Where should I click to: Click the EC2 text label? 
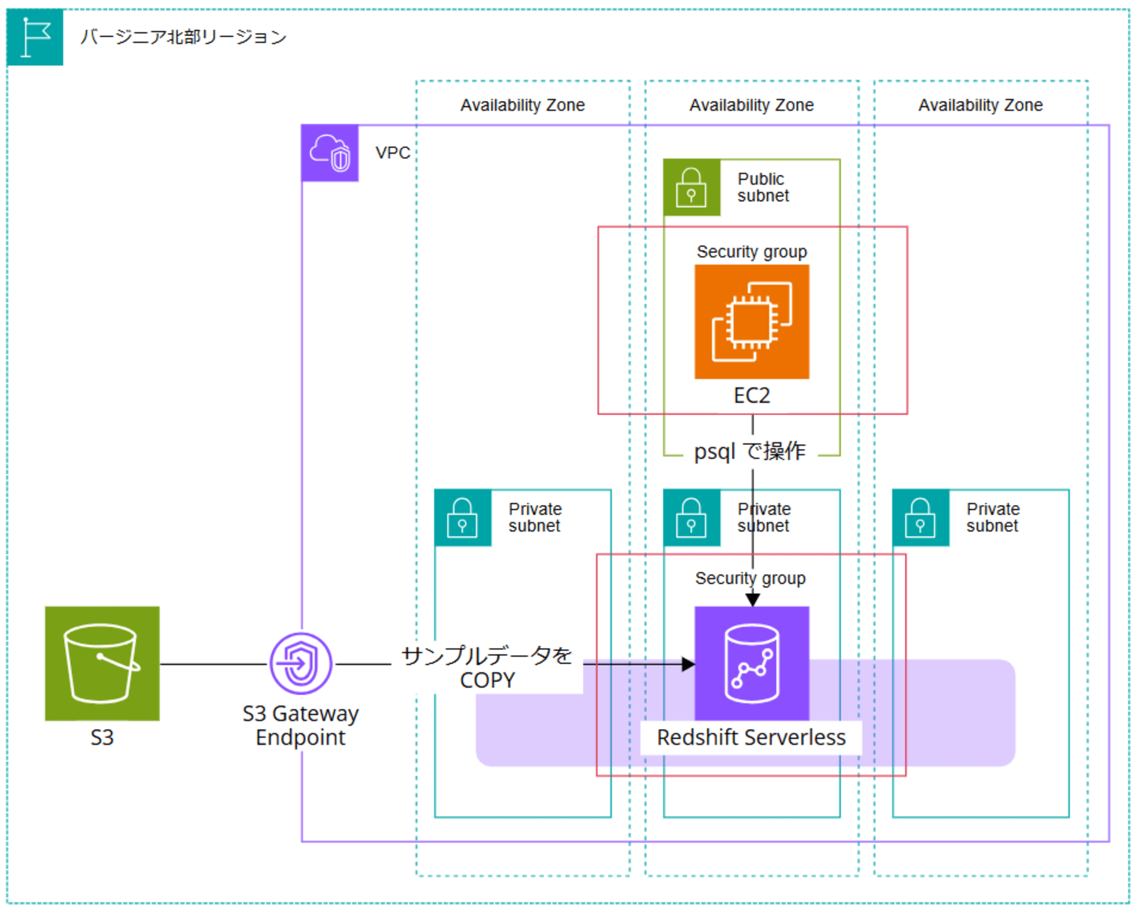click(752, 395)
